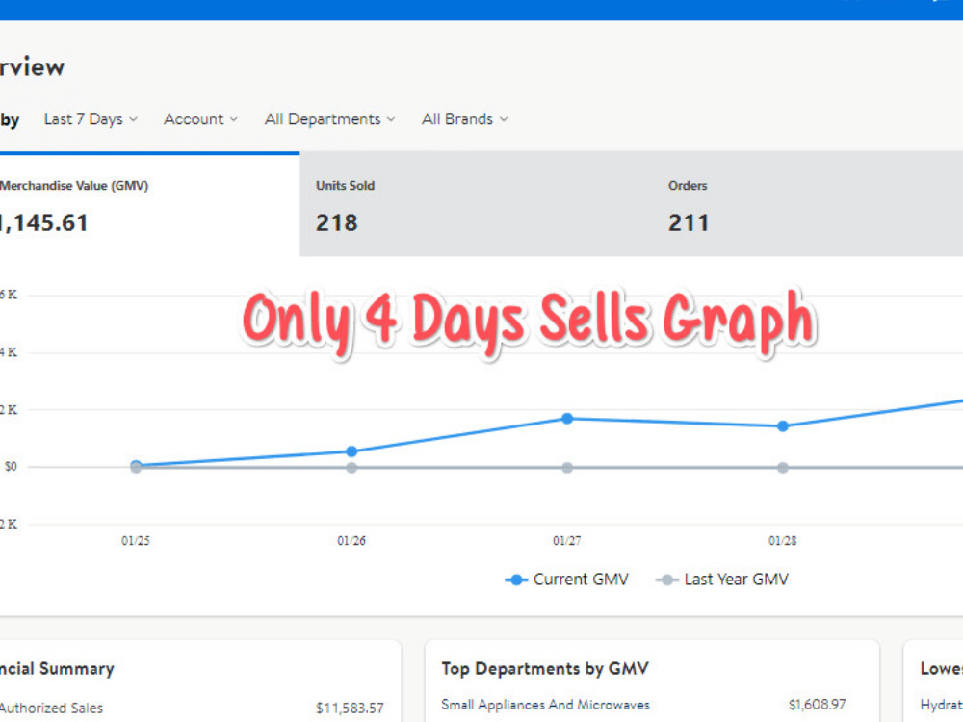Click the 01/28 axis date label
Screen dimensions: 963x722
782,541
